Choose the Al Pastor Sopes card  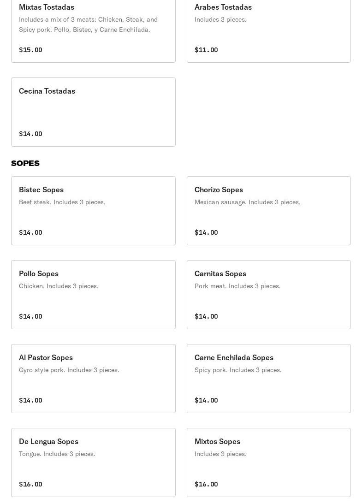93,378
